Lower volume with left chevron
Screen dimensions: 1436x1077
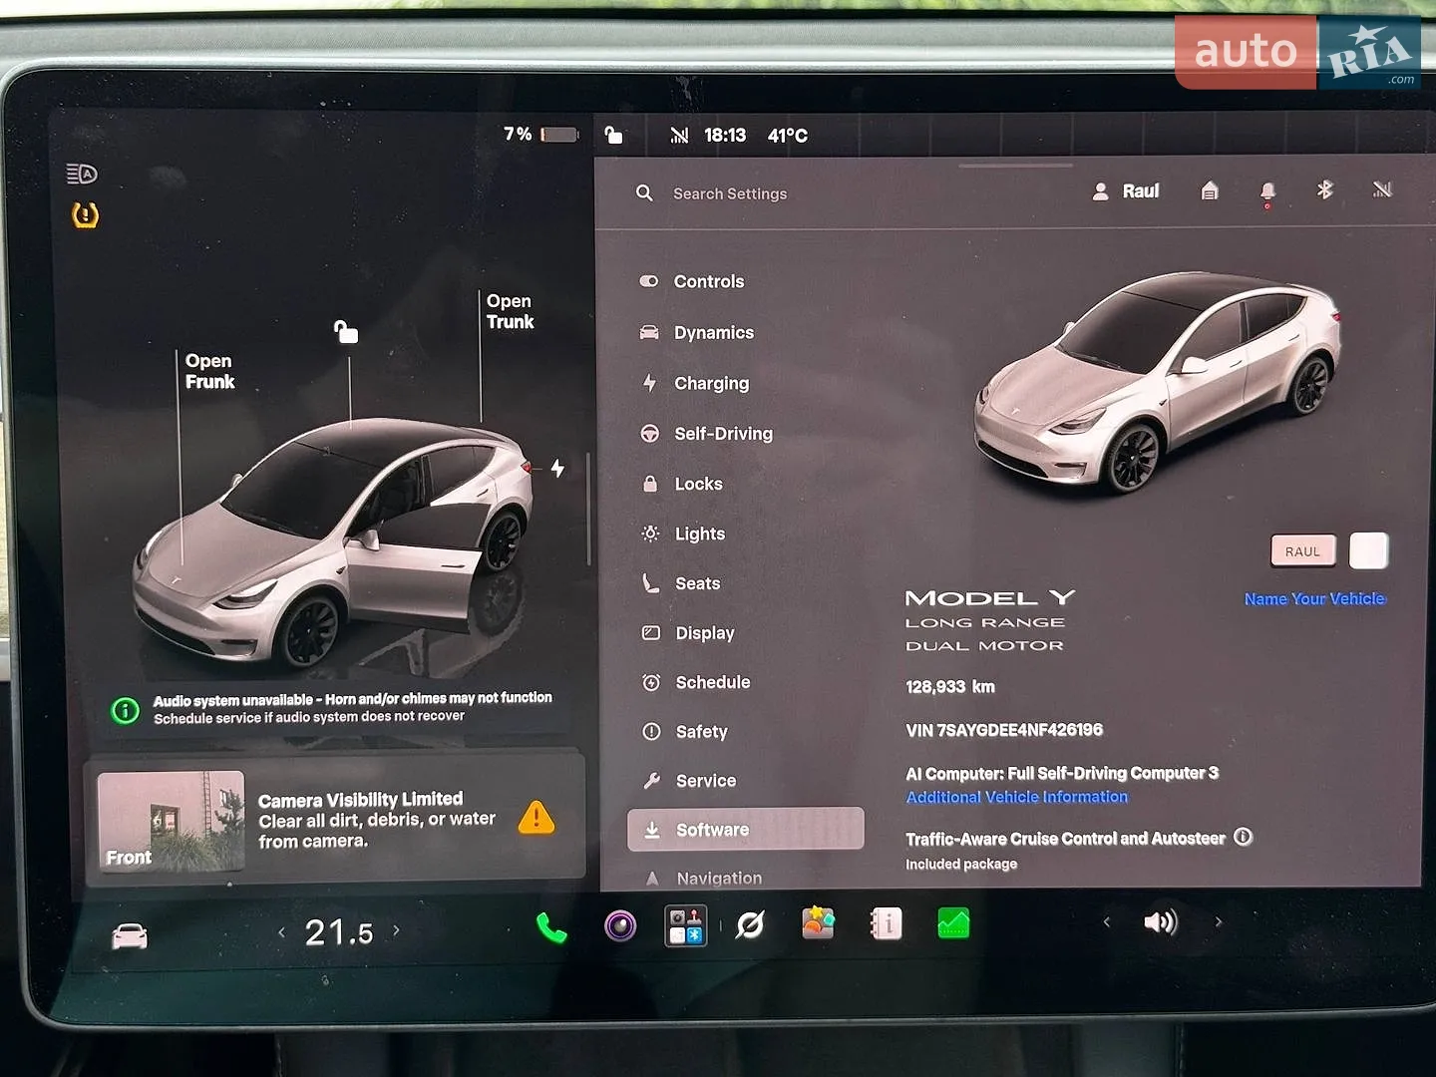pyautogui.click(x=1107, y=921)
